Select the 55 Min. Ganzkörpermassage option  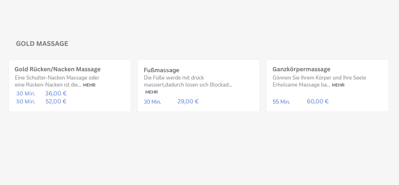pos(281,102)
